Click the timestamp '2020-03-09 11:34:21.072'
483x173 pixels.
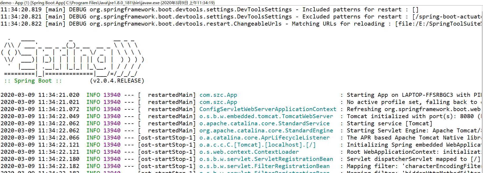(40, 109)
